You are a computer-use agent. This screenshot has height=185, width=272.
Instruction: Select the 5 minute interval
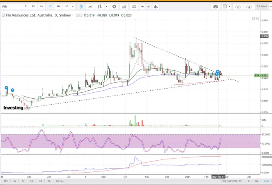[26, 6]
